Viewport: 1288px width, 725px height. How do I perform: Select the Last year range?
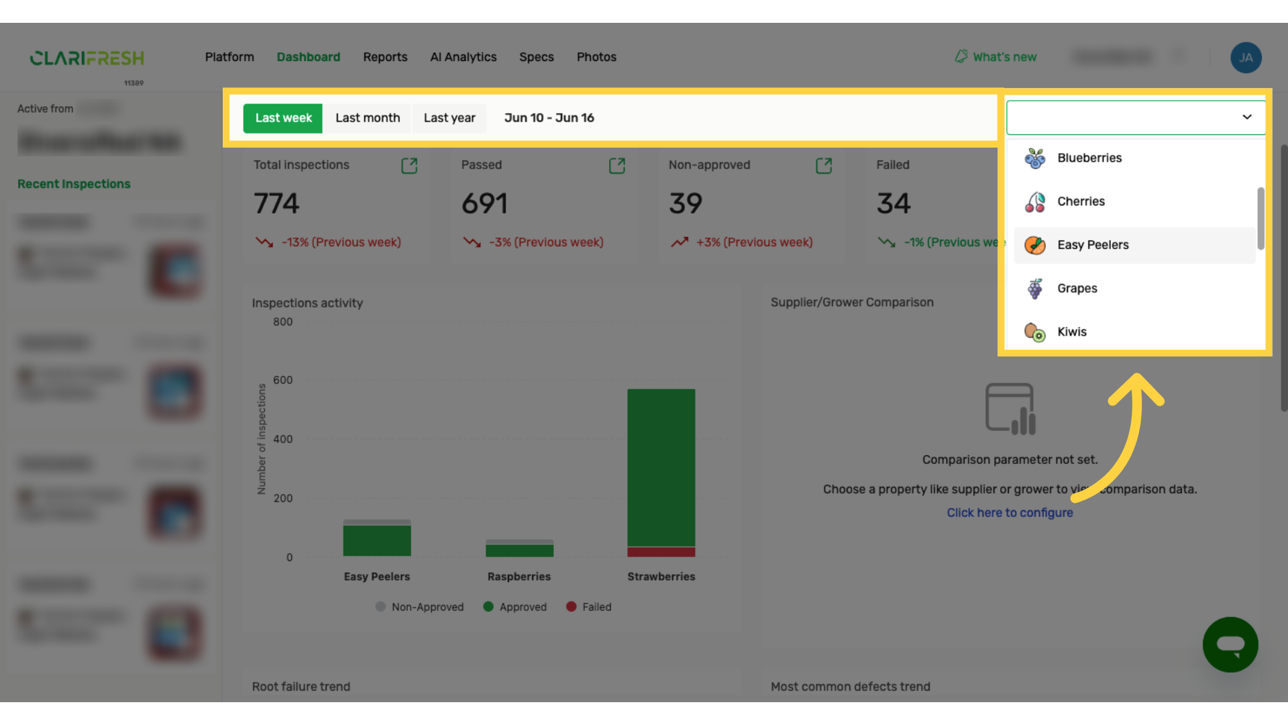[449, 118]
